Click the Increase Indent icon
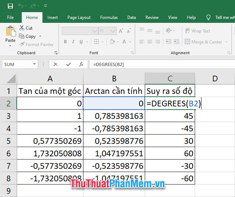235x197 pixels. pos(177,42)
